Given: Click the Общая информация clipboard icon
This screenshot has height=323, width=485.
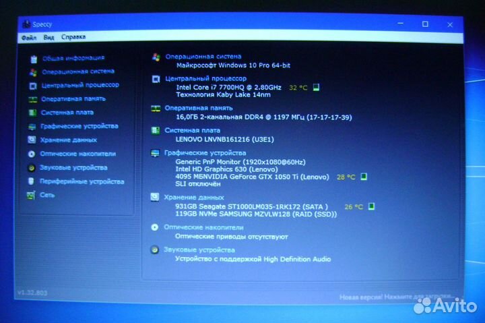Looking at the screenshot, I should tap(34, 59).
